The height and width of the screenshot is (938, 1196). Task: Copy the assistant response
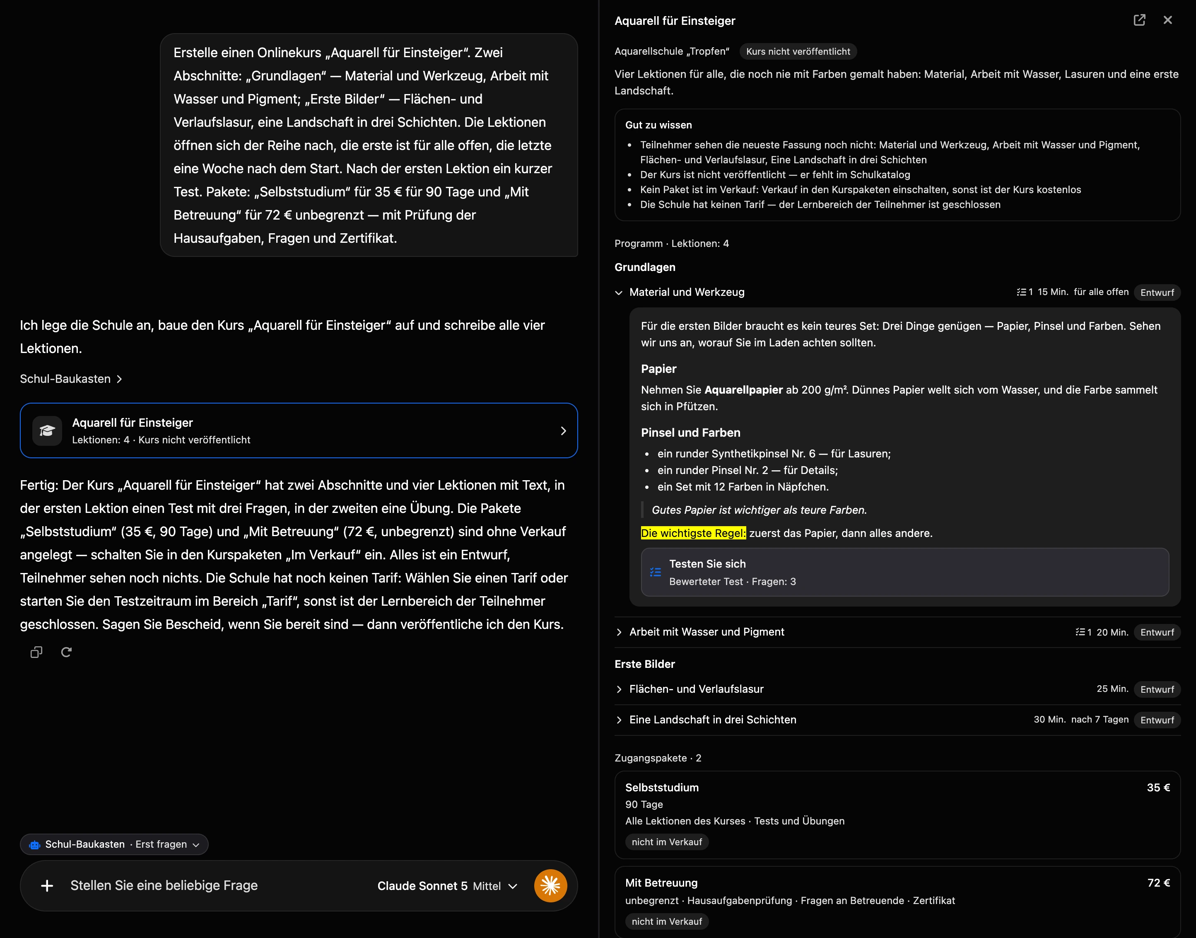[x=36, y=652]
